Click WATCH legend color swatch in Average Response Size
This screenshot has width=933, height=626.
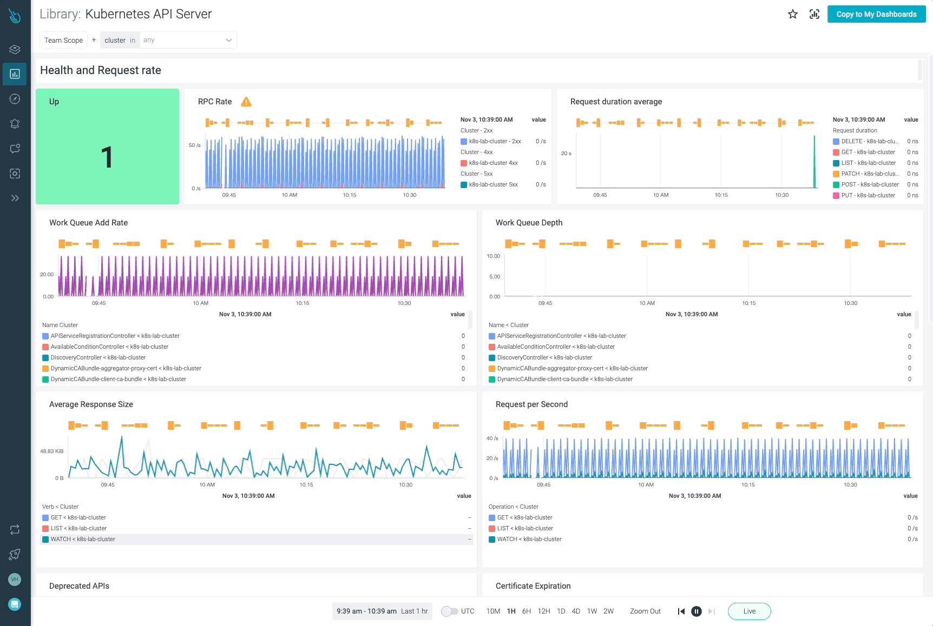point(45,540)
